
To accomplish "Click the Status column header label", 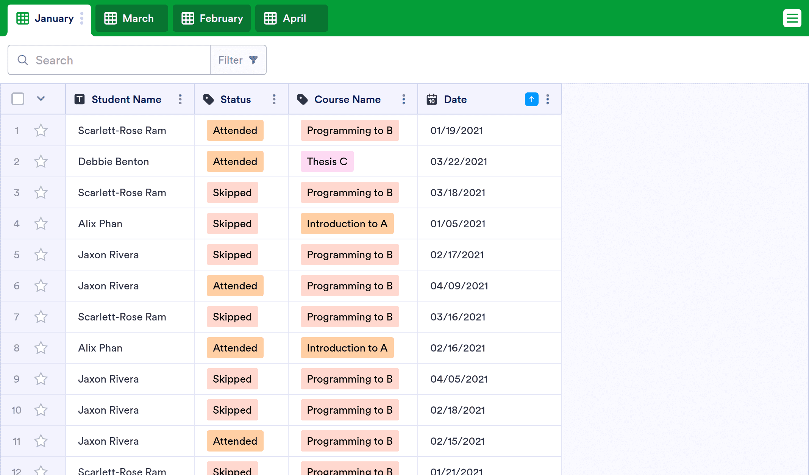I will pyautogui.click(x=236, y=99).
